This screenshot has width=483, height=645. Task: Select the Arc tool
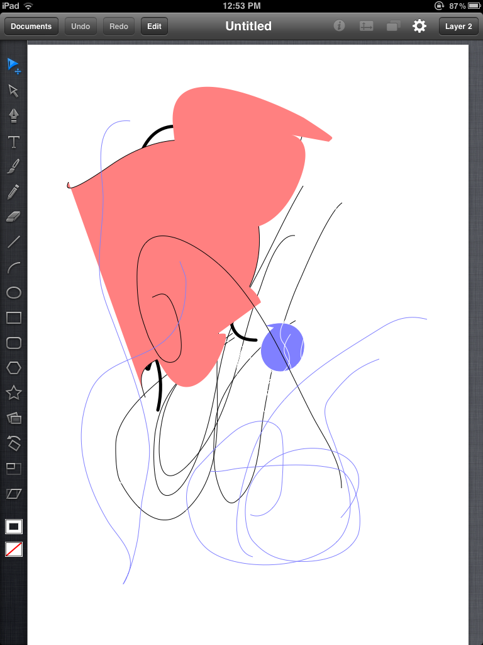click(13, 268)
